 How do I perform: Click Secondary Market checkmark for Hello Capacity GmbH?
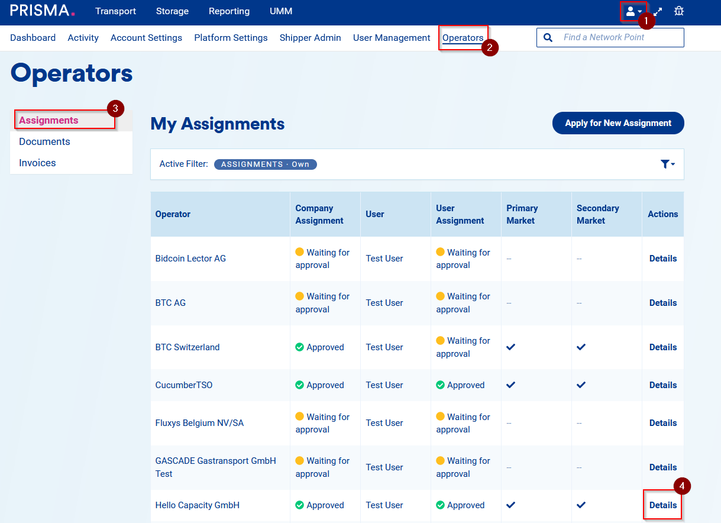581,505
